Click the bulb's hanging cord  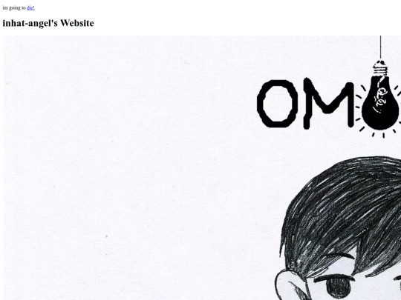pos(380,47)
